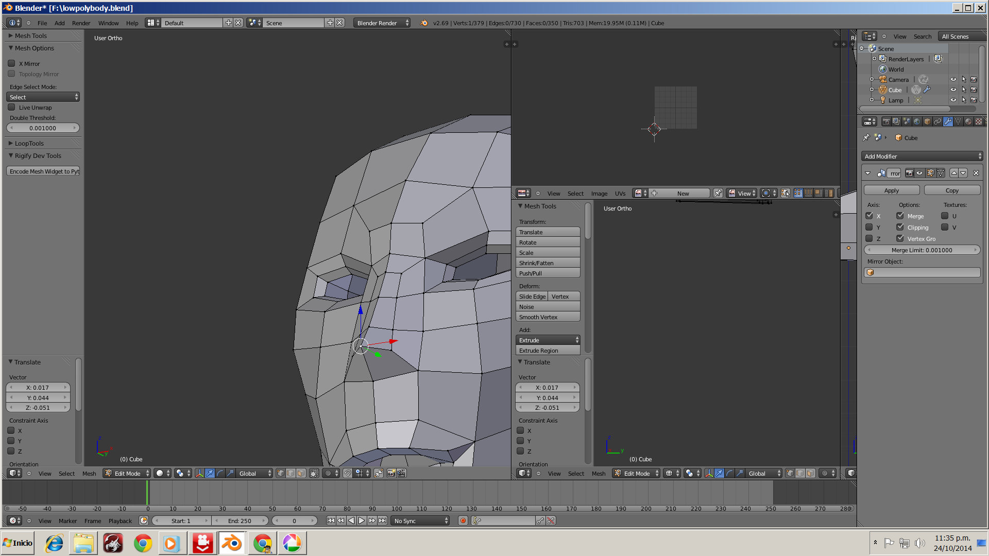Open the Edit Mode selector
The image size is (989, 556).
pyautogui.click(x=127, y=473)
